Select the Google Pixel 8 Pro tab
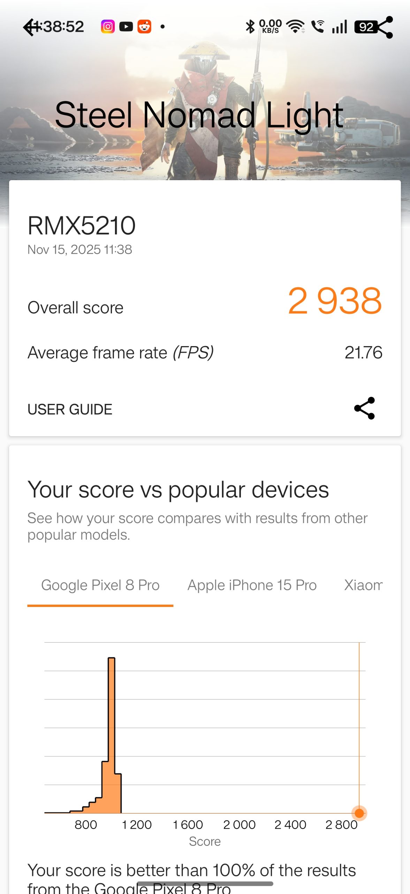The width and height of the screenshot is (410, 894). click(x=100, y=585)
